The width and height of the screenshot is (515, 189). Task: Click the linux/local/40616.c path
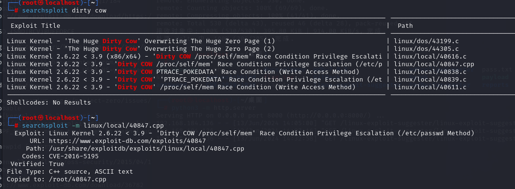coord(430,57)
